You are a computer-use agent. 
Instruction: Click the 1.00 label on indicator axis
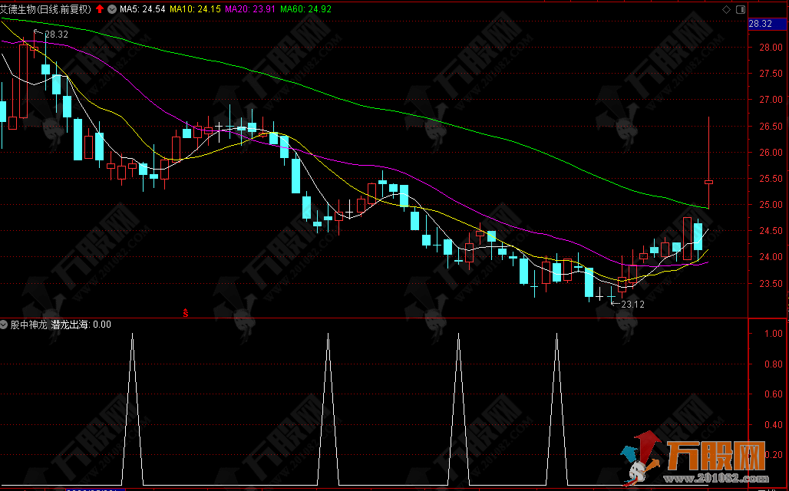[x=773, y=334]
